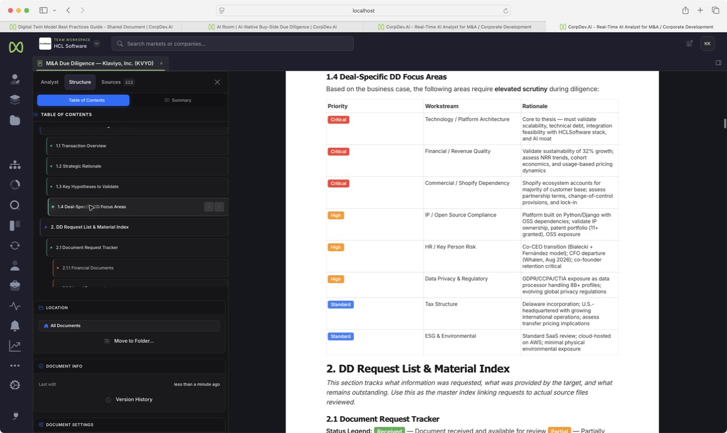Open a new Safari tab with plus icon
The width and height of the screenshot is (727, 433).
pos(700,10)
